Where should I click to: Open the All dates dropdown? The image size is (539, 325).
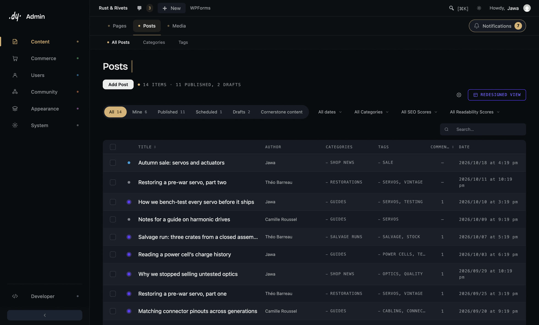point(330,112)
